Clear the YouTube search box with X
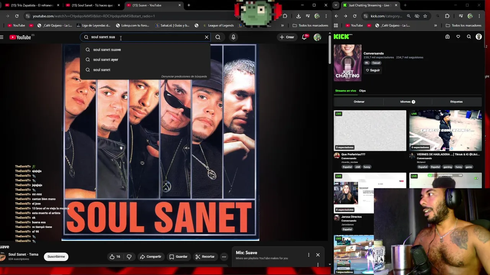 [x=207, y=37]
